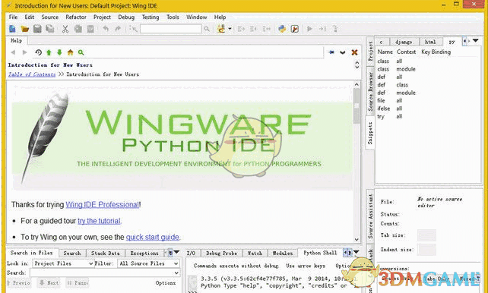The image size is (488, 293).
Task: Open the drop-down arrow beside the AB icon
Action: pos(230,29)
